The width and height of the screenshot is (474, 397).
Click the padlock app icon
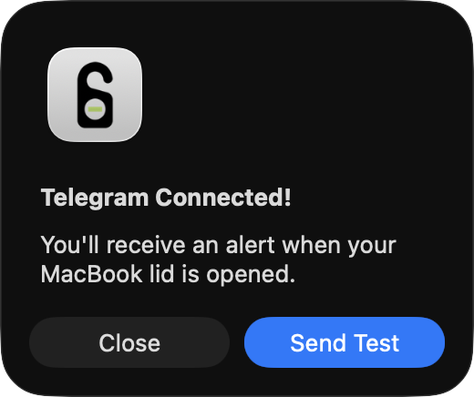click(95, 95)
